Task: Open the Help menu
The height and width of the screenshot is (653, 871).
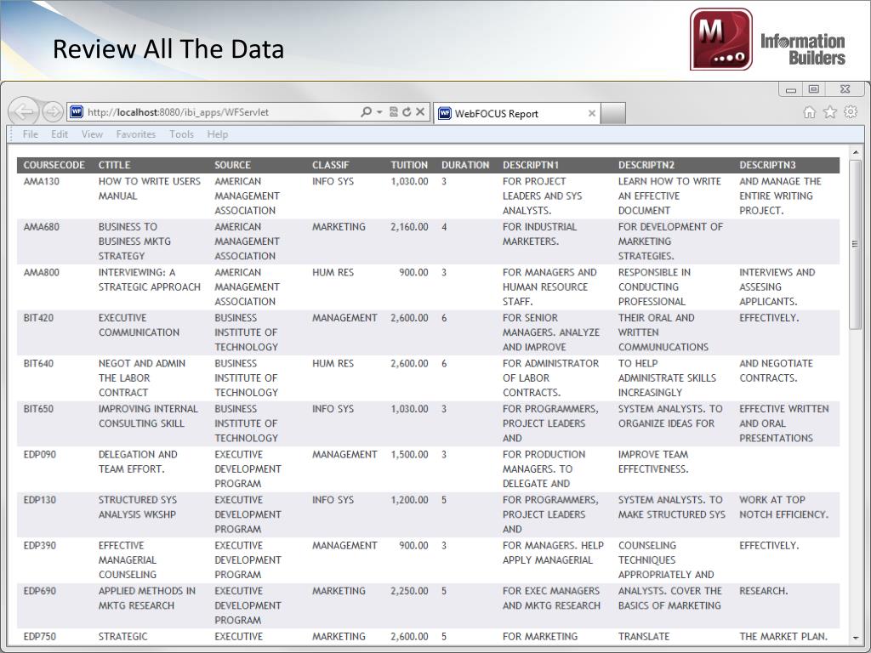Action: (x=218, y=134)
